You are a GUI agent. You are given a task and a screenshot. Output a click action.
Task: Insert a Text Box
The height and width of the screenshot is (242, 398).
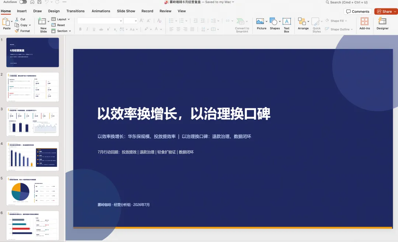(287, 25)
